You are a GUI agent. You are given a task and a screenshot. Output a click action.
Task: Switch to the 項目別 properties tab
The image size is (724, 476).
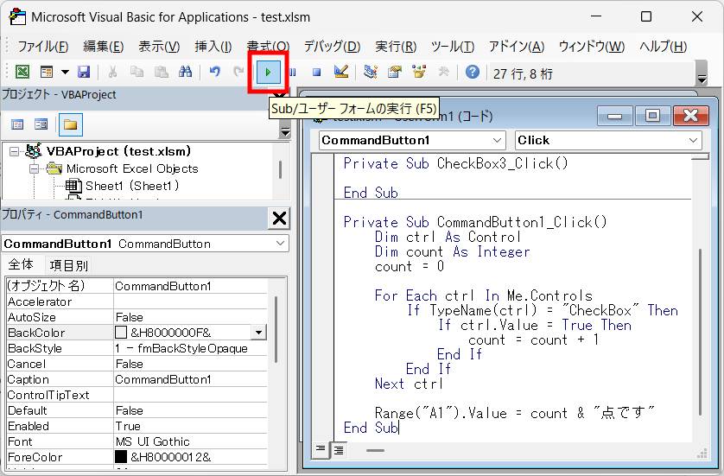pyautogui.click(x=68, y=266)
